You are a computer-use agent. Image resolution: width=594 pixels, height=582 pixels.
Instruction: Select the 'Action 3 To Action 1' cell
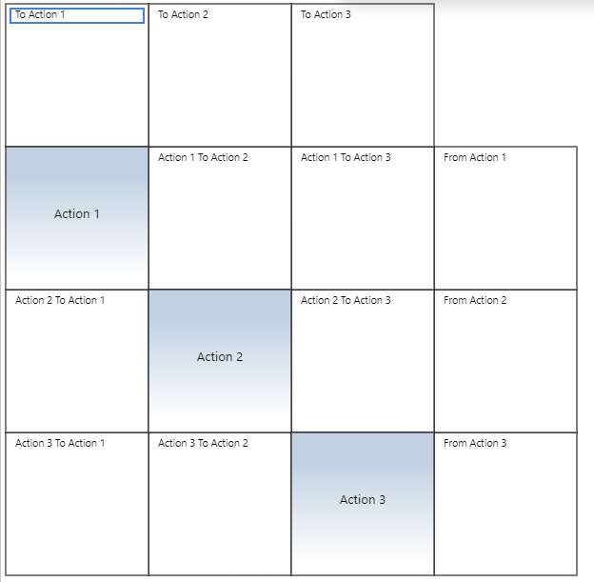click(x=77, y=505)
